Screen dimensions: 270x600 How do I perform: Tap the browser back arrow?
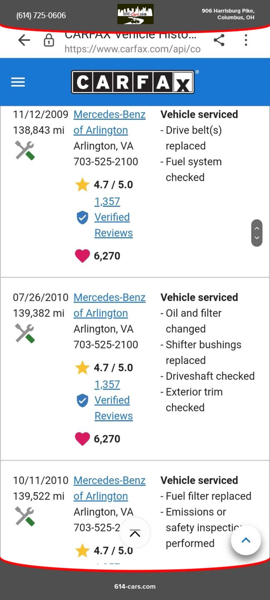(24, 40)
